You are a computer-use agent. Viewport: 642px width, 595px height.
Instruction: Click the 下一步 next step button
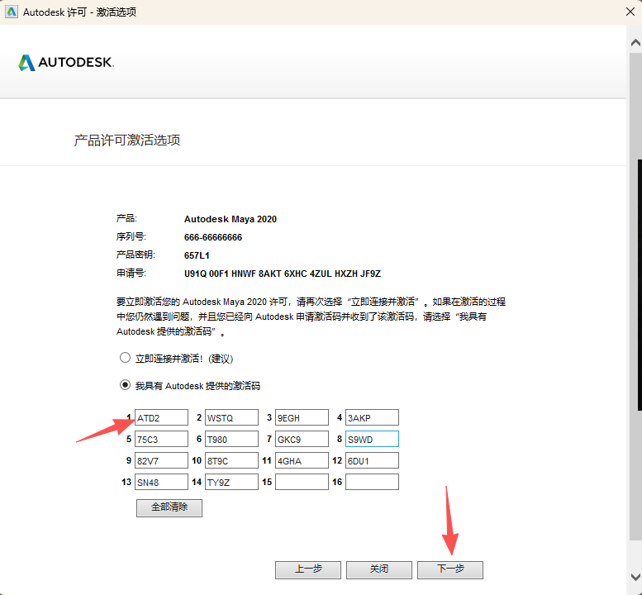(x=450, y=569)
